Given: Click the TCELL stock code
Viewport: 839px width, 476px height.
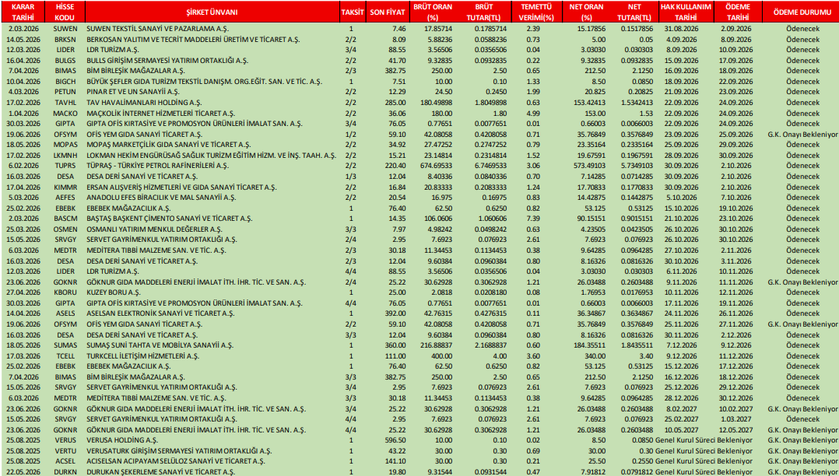Looking at the screenshot, I should 66,355.
